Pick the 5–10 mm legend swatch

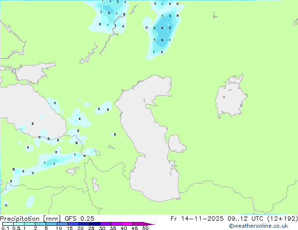click(51, 224)
